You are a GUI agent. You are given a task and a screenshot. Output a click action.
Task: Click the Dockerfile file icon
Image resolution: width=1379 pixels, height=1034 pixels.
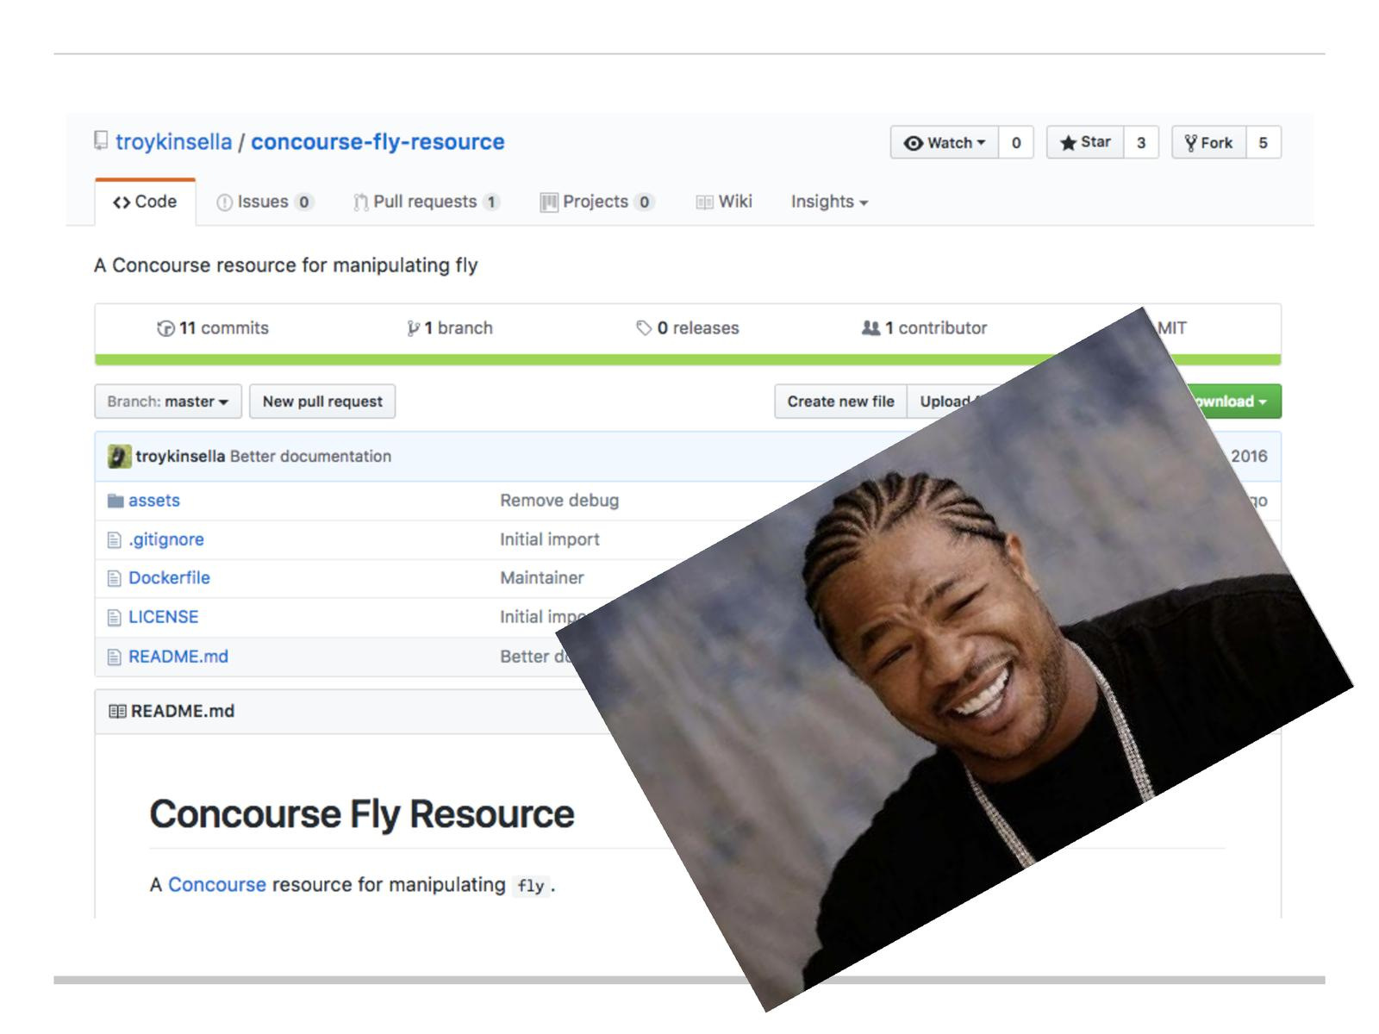(x=114, y=579)
